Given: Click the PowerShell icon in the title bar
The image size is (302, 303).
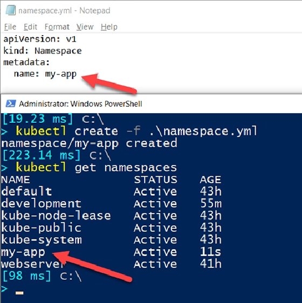Looking at the screenshot, I should [x=11, y=104].
